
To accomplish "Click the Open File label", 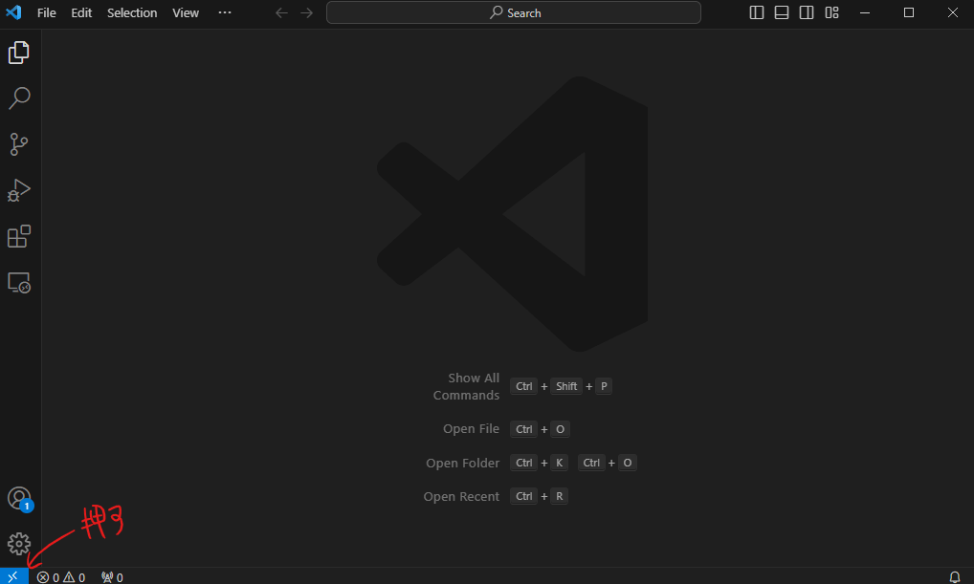I will tap(471, 429).
